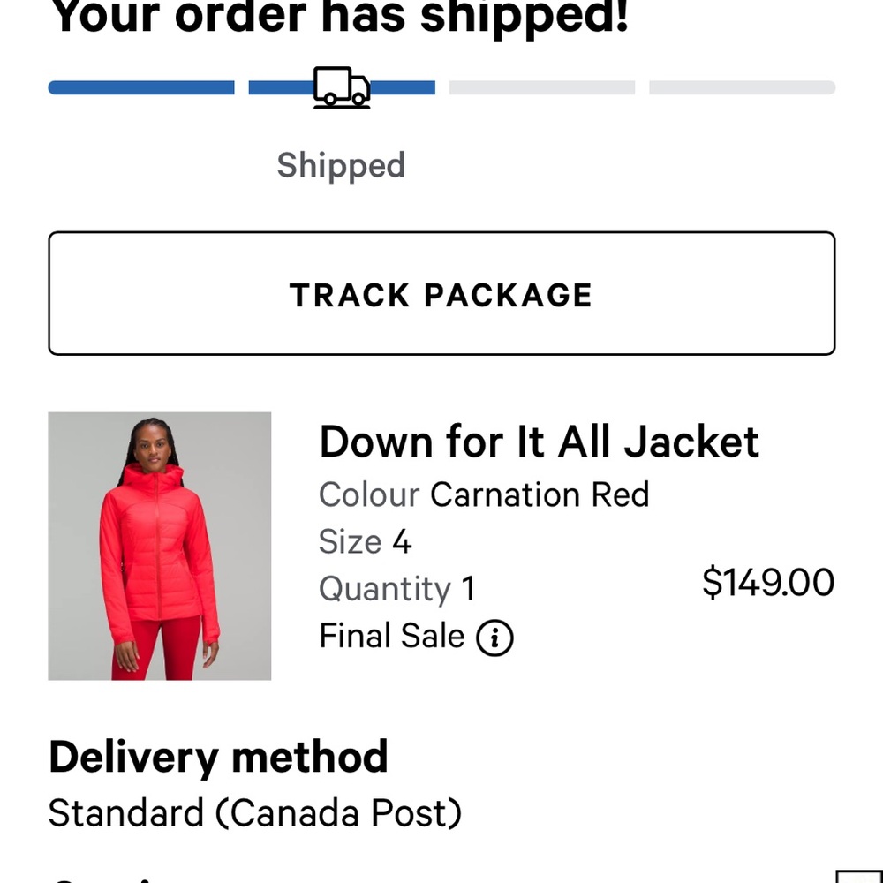This screenshot has height=883, width=883.
Task: Click the final delivery progress segment
Action: click(x=742, y=87)
